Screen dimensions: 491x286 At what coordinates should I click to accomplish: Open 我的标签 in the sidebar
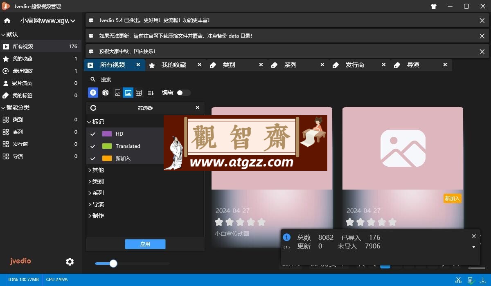(x=41, y=96)
